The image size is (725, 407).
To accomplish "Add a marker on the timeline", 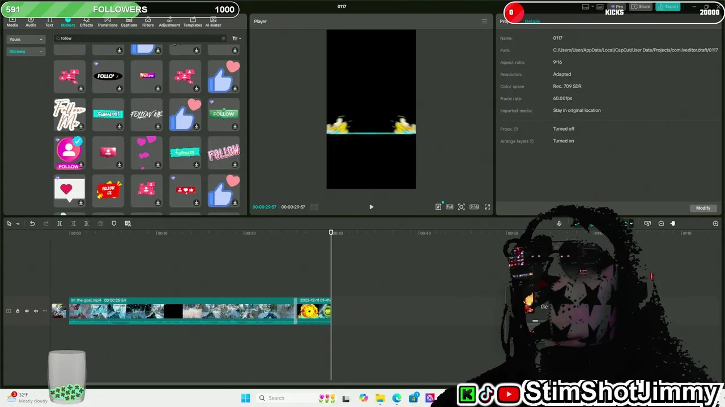I will [x=114, y=223].
